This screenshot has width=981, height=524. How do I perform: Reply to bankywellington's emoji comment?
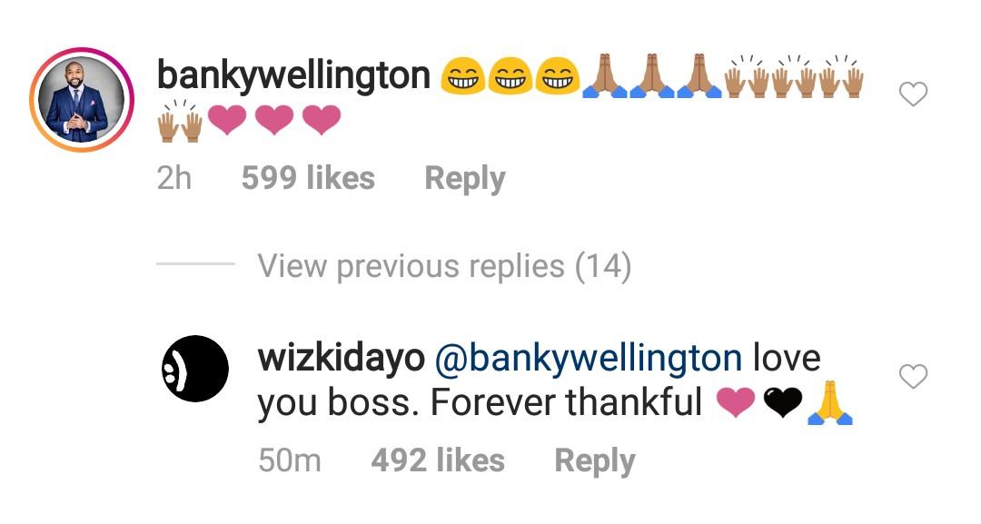[465, 180]
